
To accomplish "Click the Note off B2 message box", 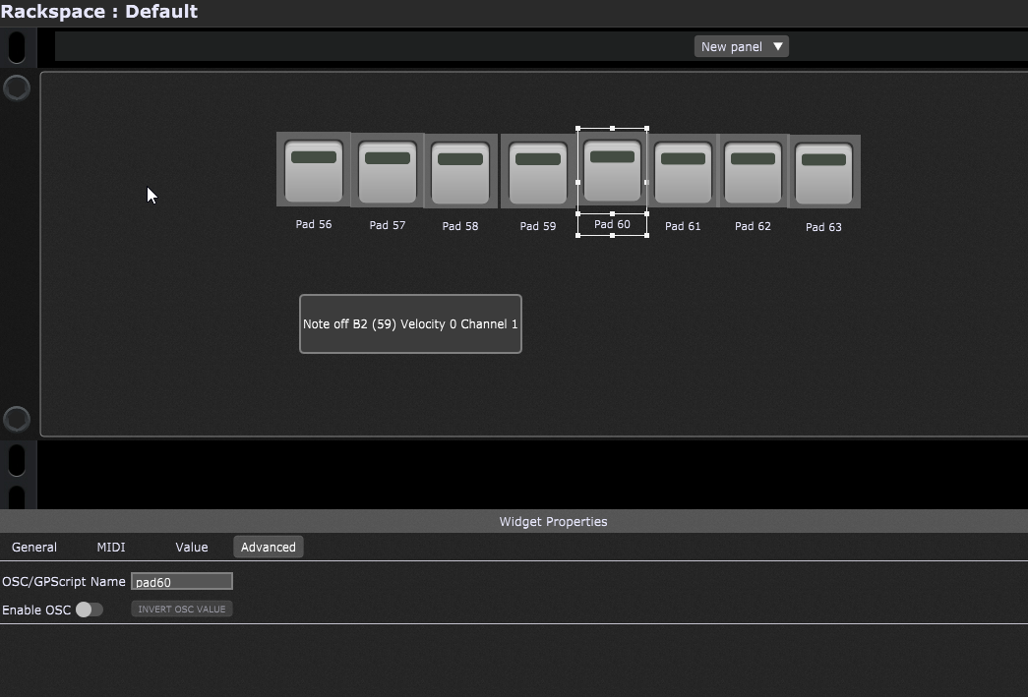I will click(x=410, y=323).
